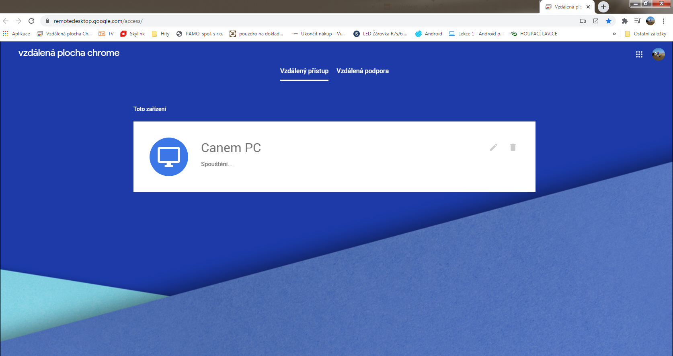This screenshot has height=356, width=673.
Task: Open pouzdro na doklad... bookmark
Action: pos(256,34)
